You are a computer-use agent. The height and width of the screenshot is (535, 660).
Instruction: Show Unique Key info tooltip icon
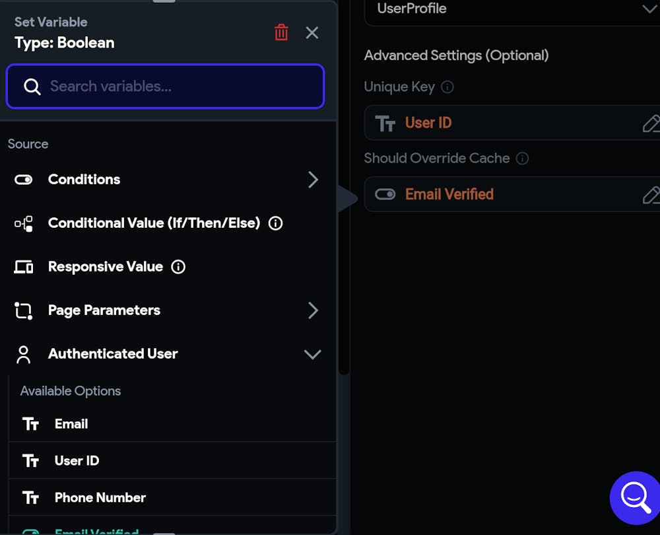click(447, 87)
